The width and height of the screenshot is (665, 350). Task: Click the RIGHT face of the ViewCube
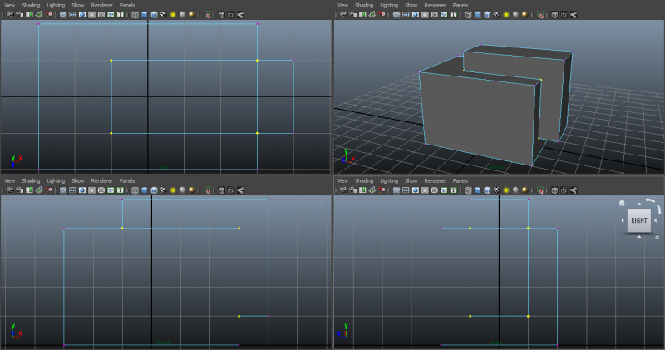pos(638,220)
